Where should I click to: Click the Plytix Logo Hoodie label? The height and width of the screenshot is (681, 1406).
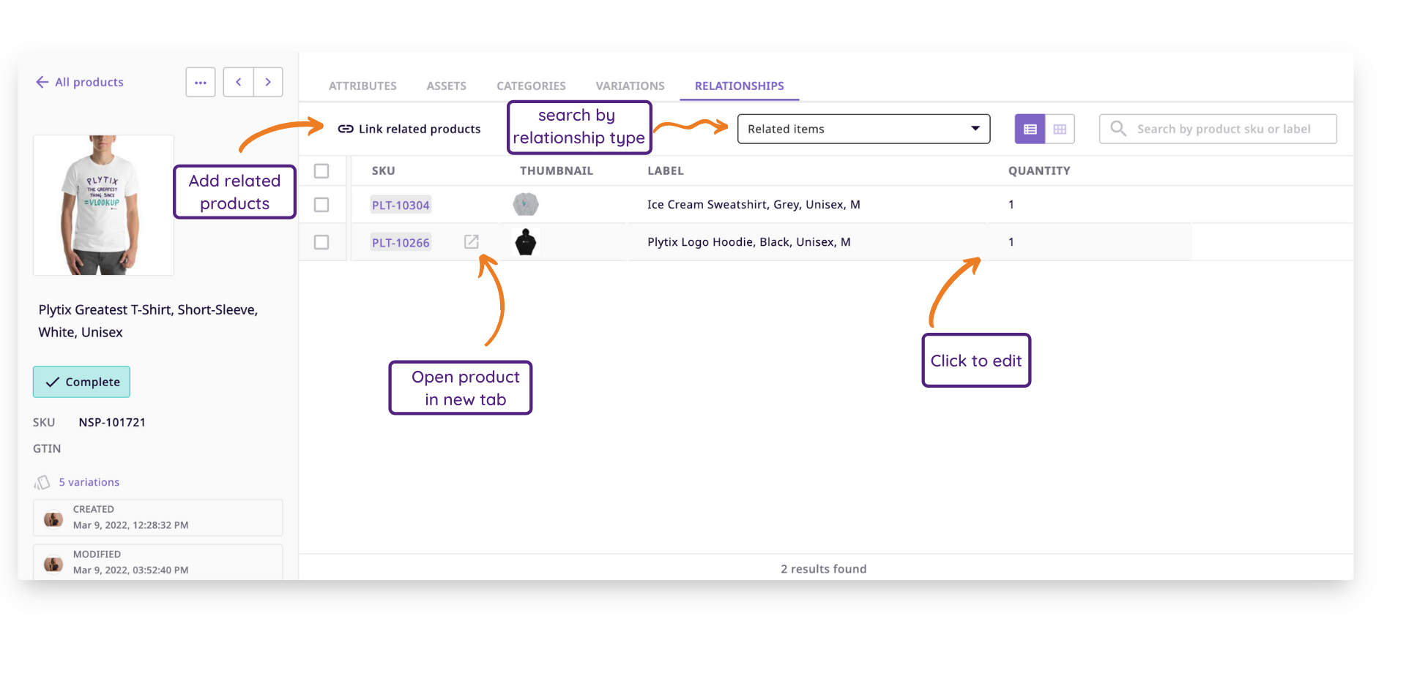(x=748, y=242)
